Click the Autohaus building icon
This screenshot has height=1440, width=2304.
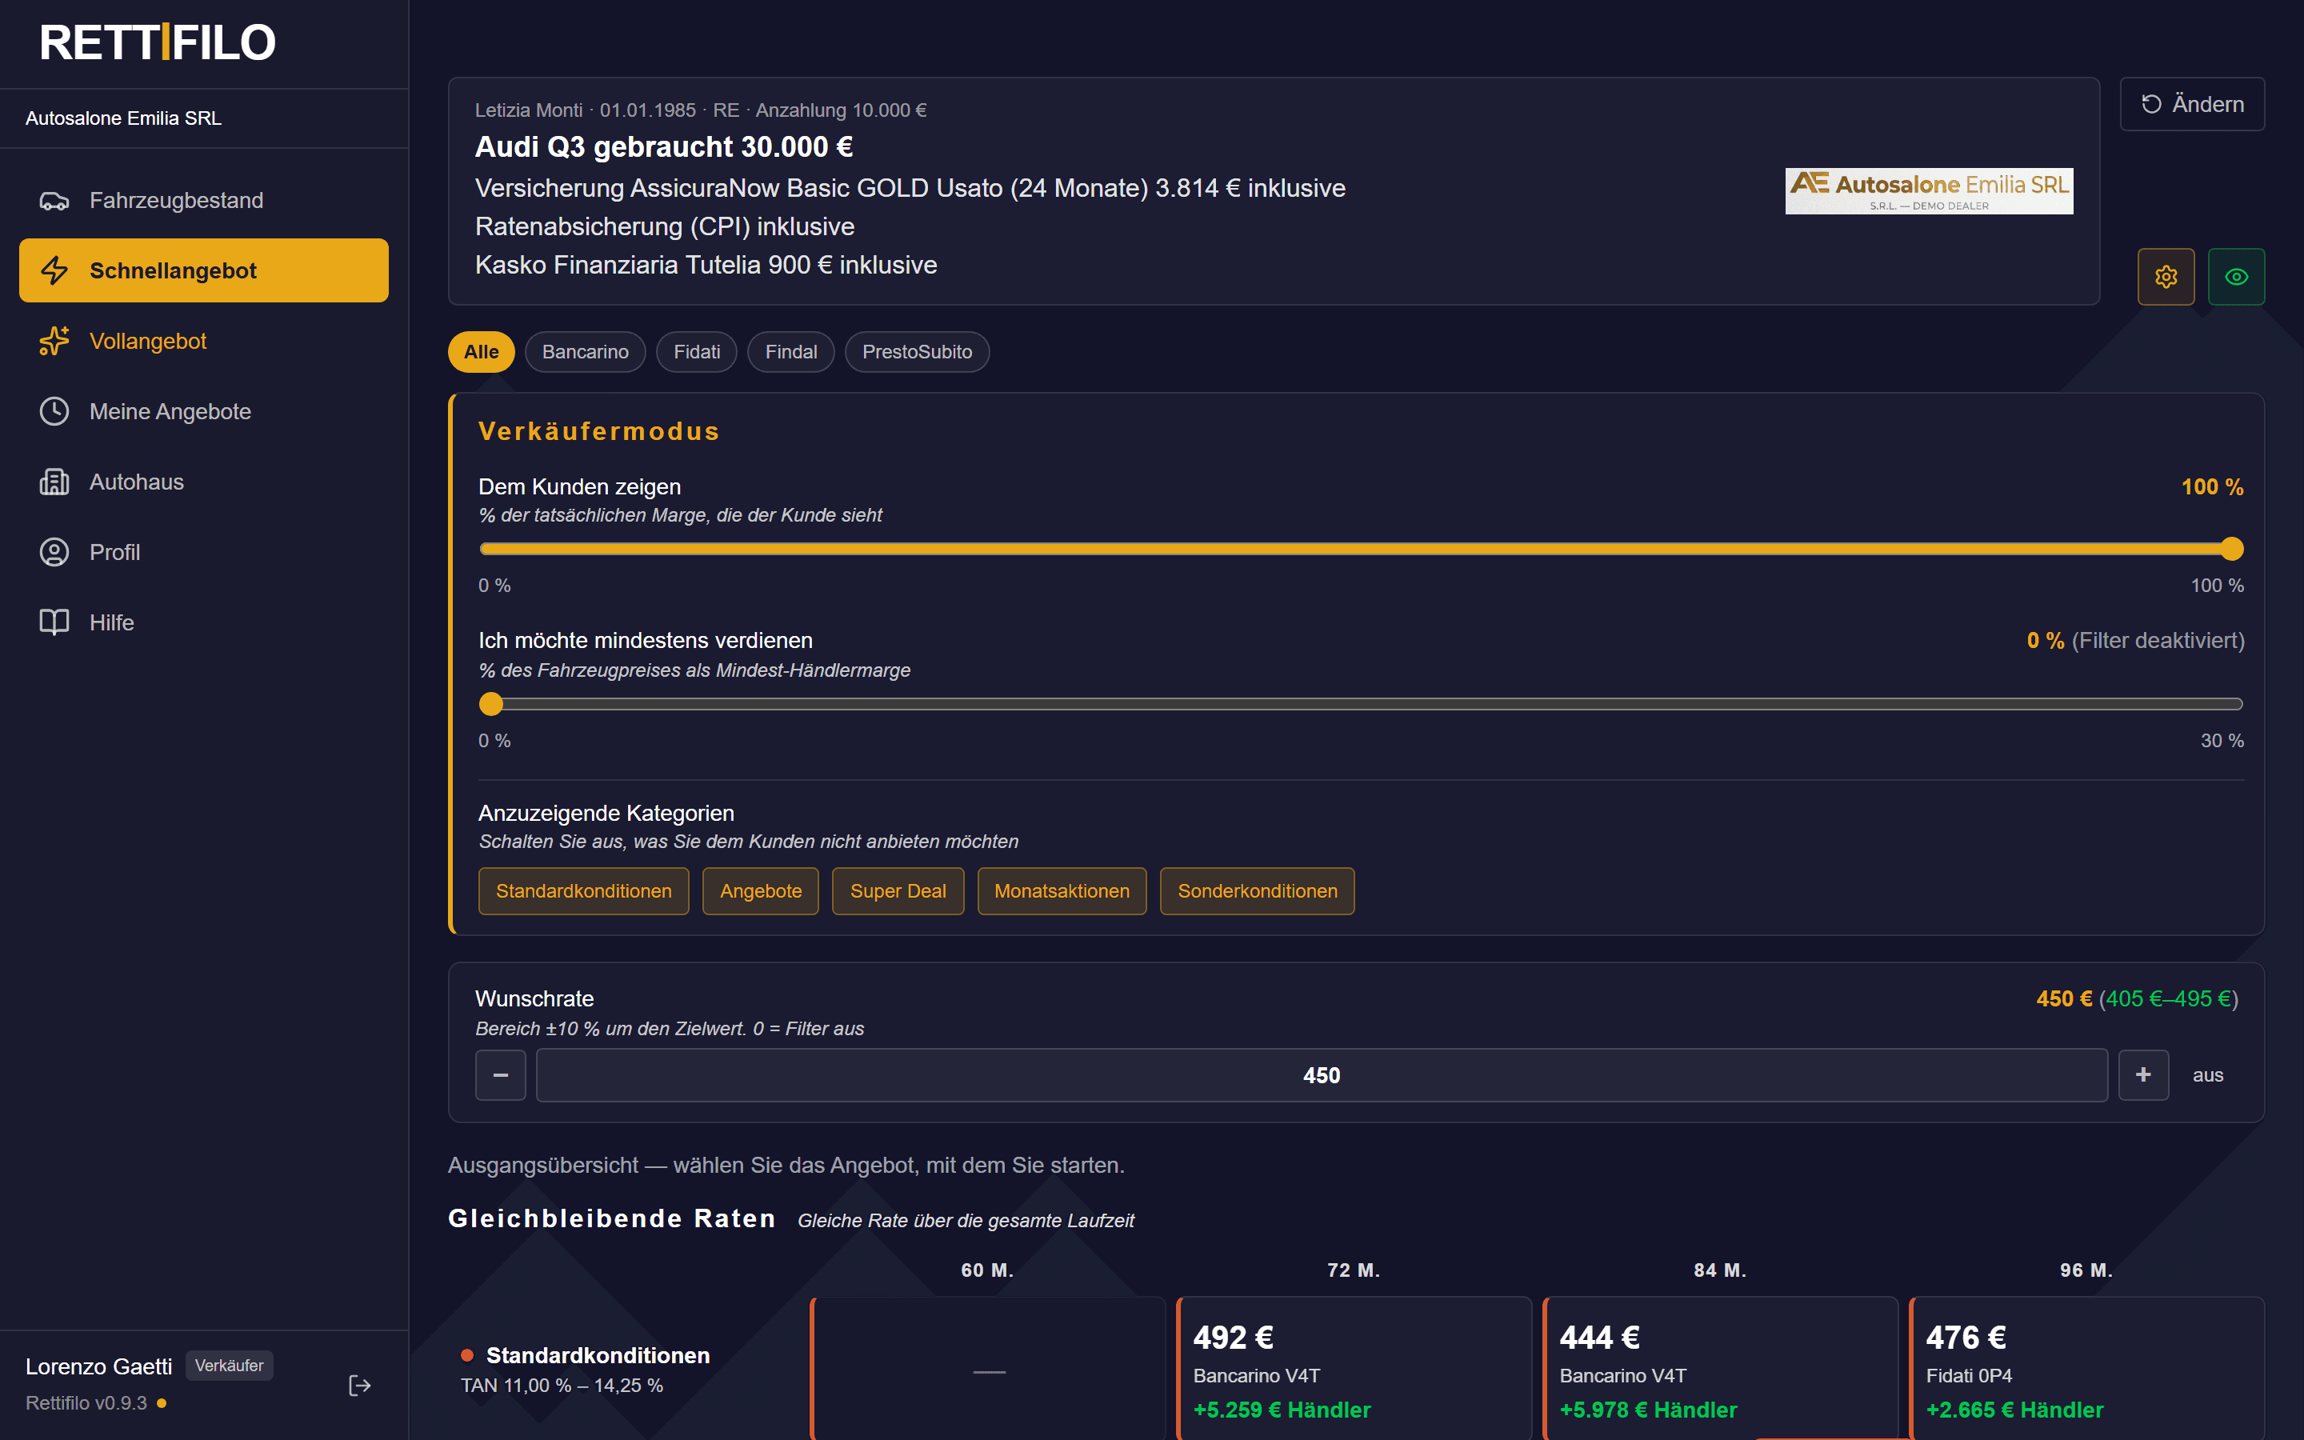54,482
